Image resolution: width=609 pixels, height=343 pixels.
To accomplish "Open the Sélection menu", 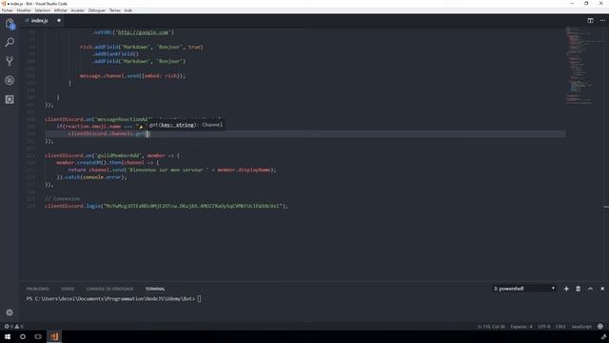I will pos(43,10).
